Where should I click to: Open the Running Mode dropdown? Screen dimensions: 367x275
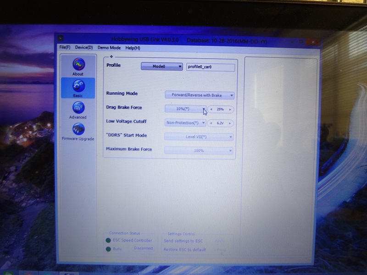point(200,95)
